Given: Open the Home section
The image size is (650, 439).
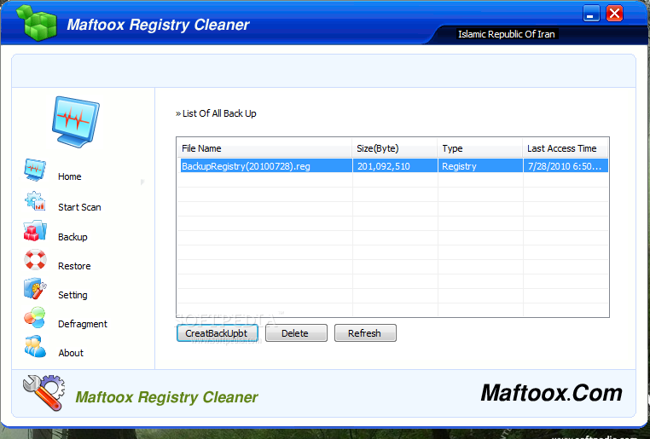Looking at the screenshot, I should coord(70,176).
